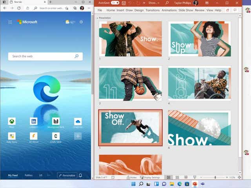Viewport: 251px width, 188px height.
Task: Add page to favorites in Edge
Action: click(x=67, y=8)
